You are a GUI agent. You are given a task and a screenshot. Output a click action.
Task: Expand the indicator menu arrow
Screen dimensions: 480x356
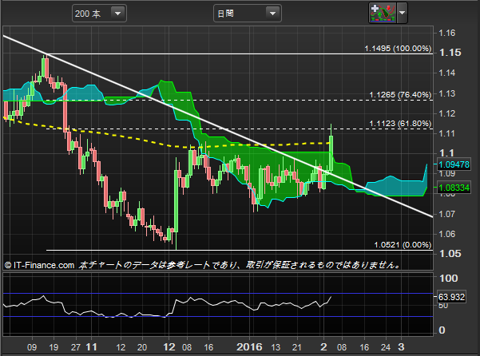click(403, 13)
